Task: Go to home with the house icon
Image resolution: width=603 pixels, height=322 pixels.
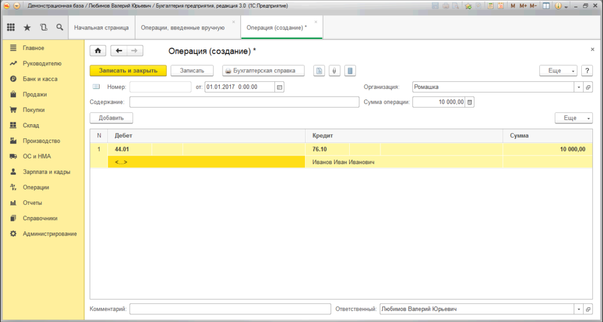Action: (x=98, y=51)
